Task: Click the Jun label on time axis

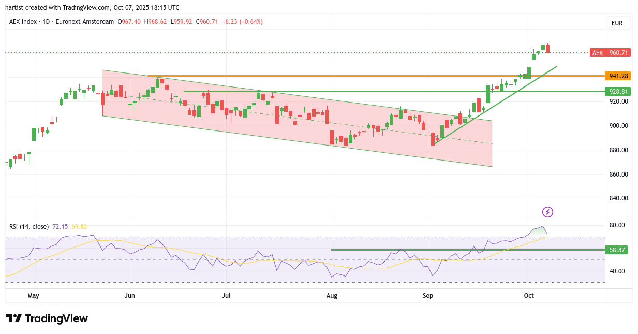Action: 129,296
